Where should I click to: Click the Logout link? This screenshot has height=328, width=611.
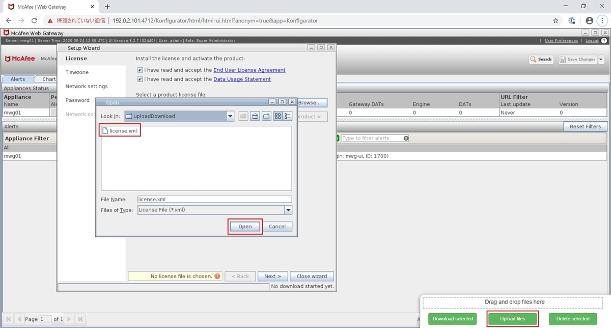[x=592, y=41]
